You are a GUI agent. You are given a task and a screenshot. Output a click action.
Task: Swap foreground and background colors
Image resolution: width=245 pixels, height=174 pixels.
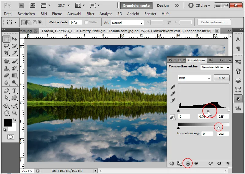[x=15, y=120]
